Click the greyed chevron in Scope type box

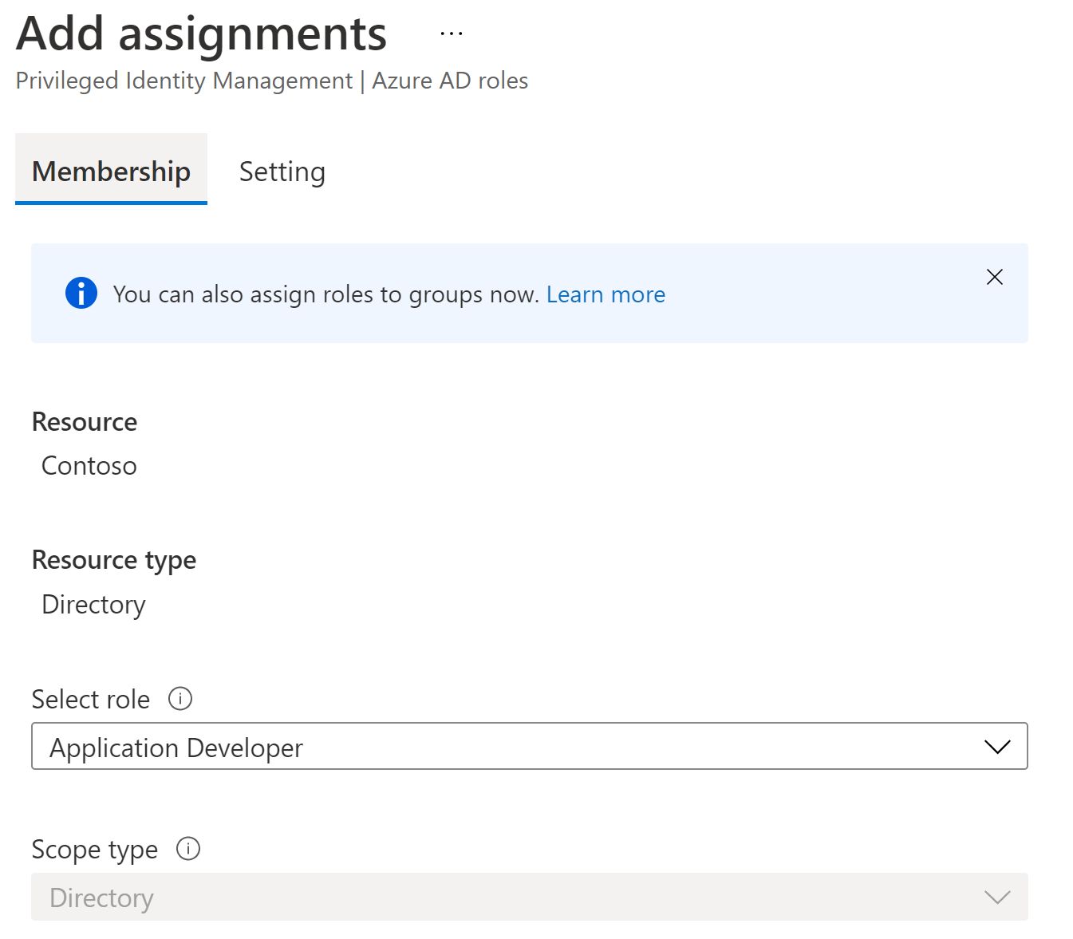996,898
